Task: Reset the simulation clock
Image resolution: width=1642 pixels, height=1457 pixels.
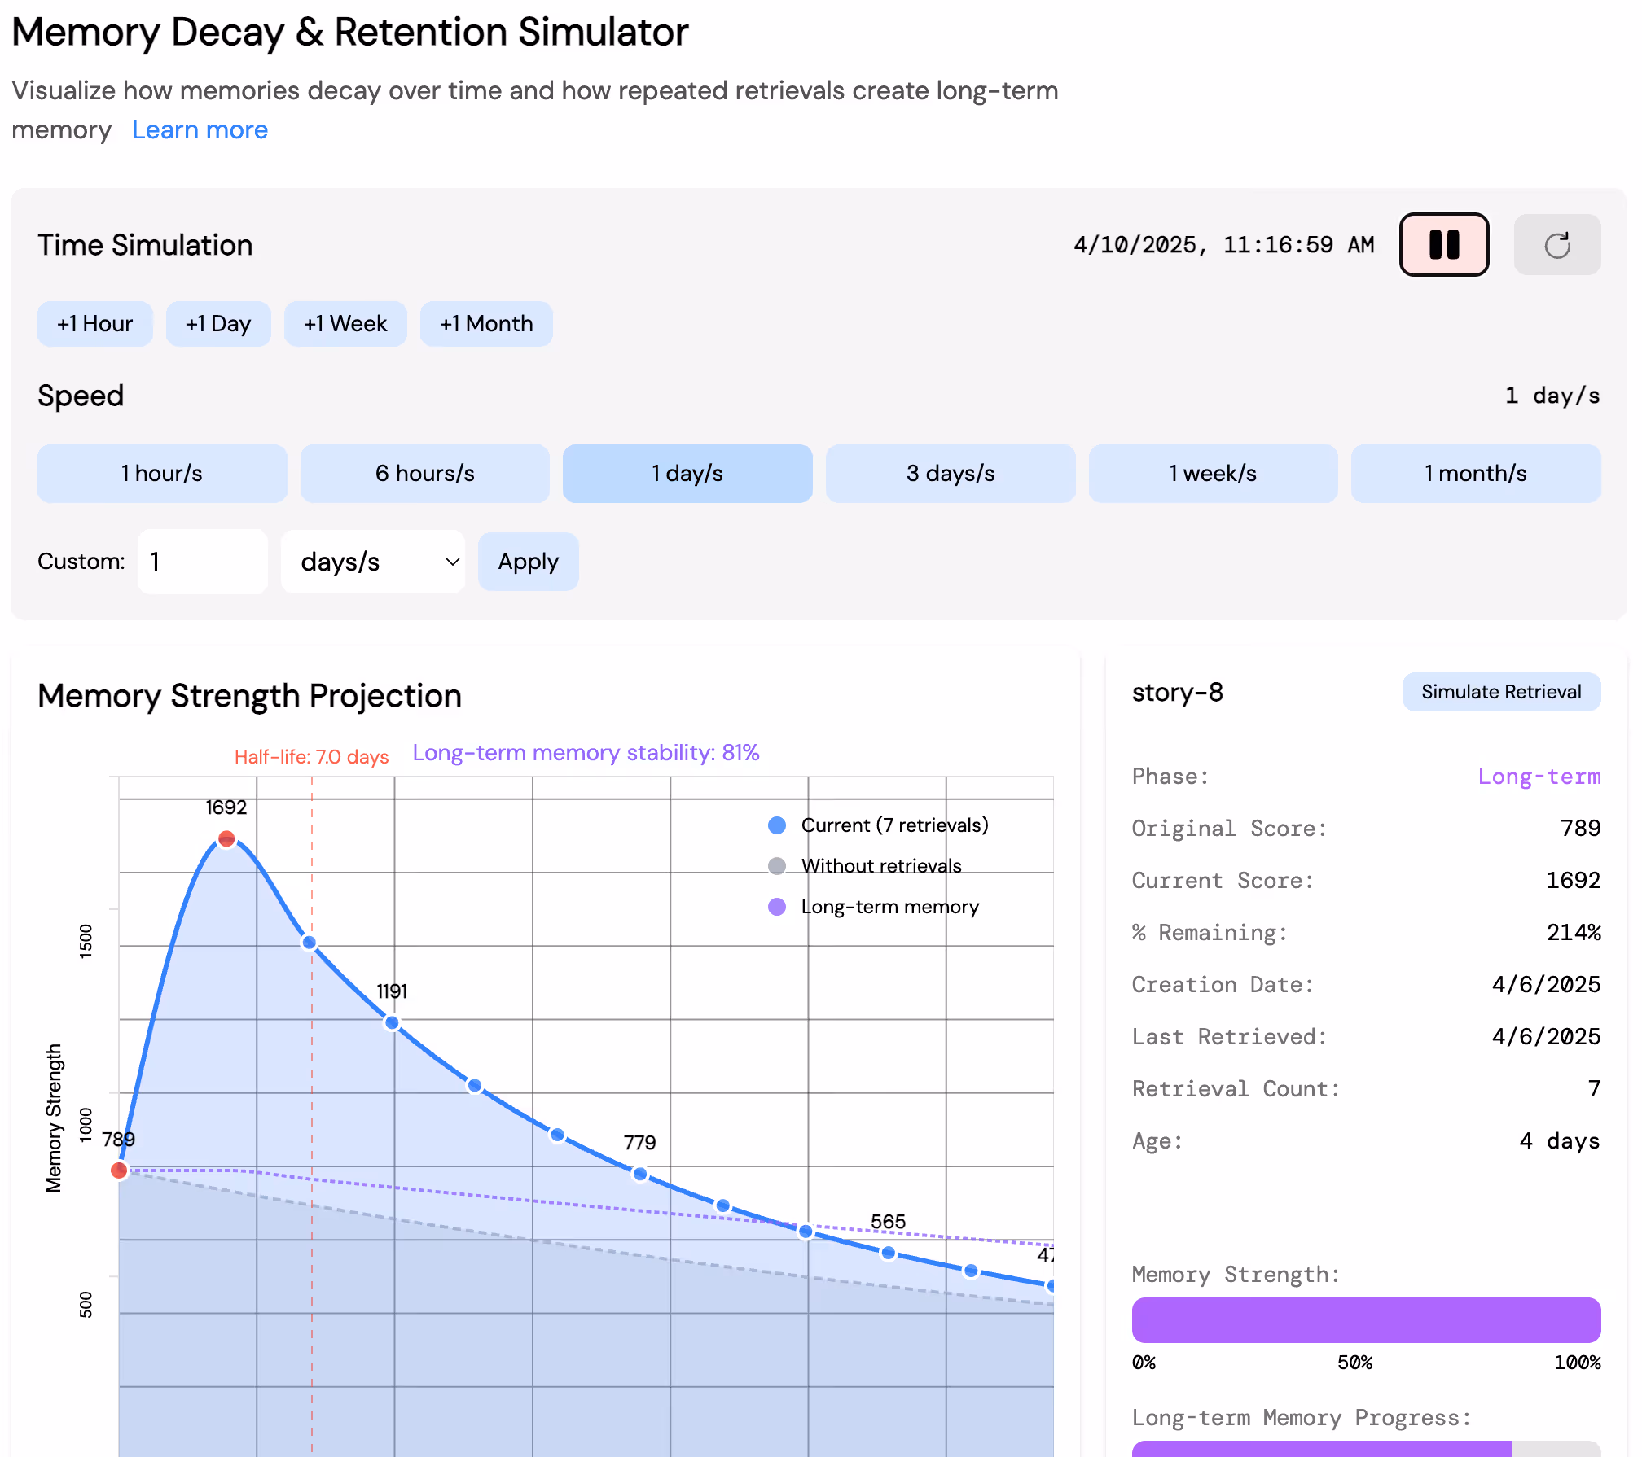Action: click(x=1556, y=244)
